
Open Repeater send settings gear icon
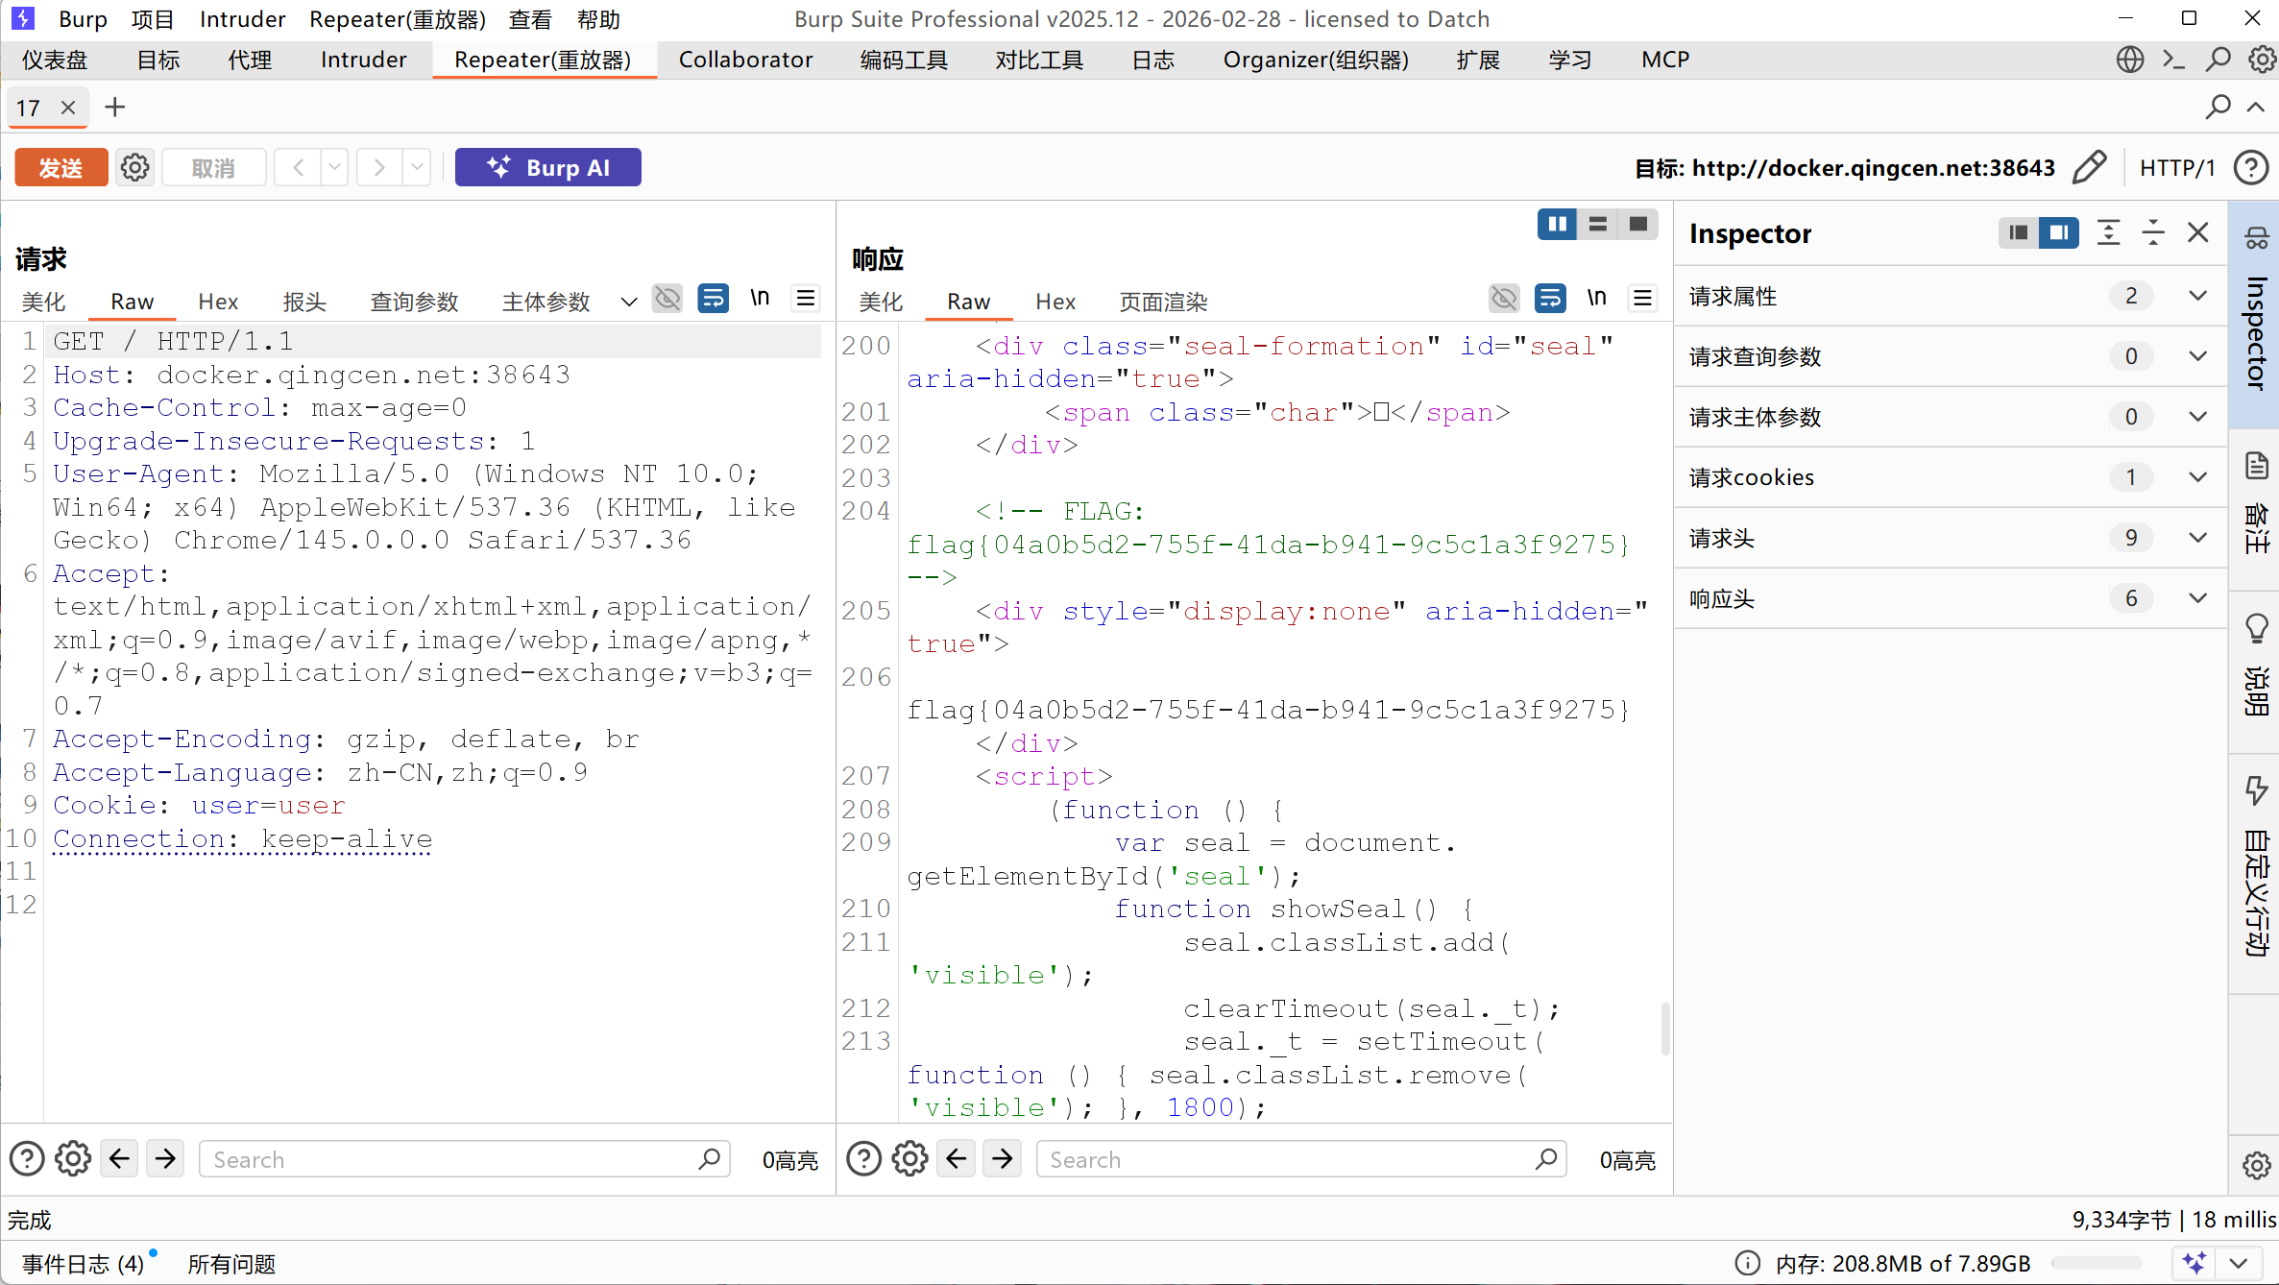pyautogui.click(x=134, y=168)
